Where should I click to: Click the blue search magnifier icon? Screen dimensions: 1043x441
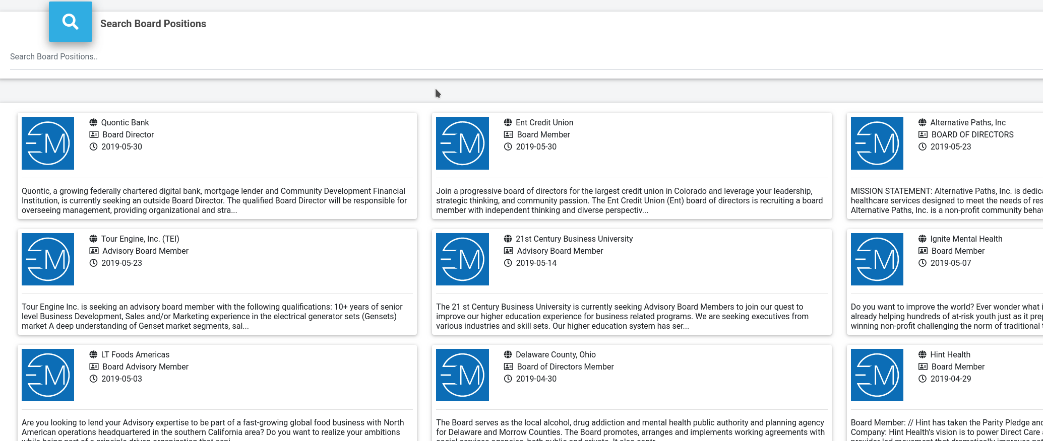(70, 22)
